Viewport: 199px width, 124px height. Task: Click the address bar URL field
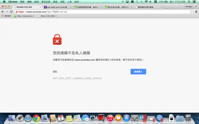[x=103, y=12]
